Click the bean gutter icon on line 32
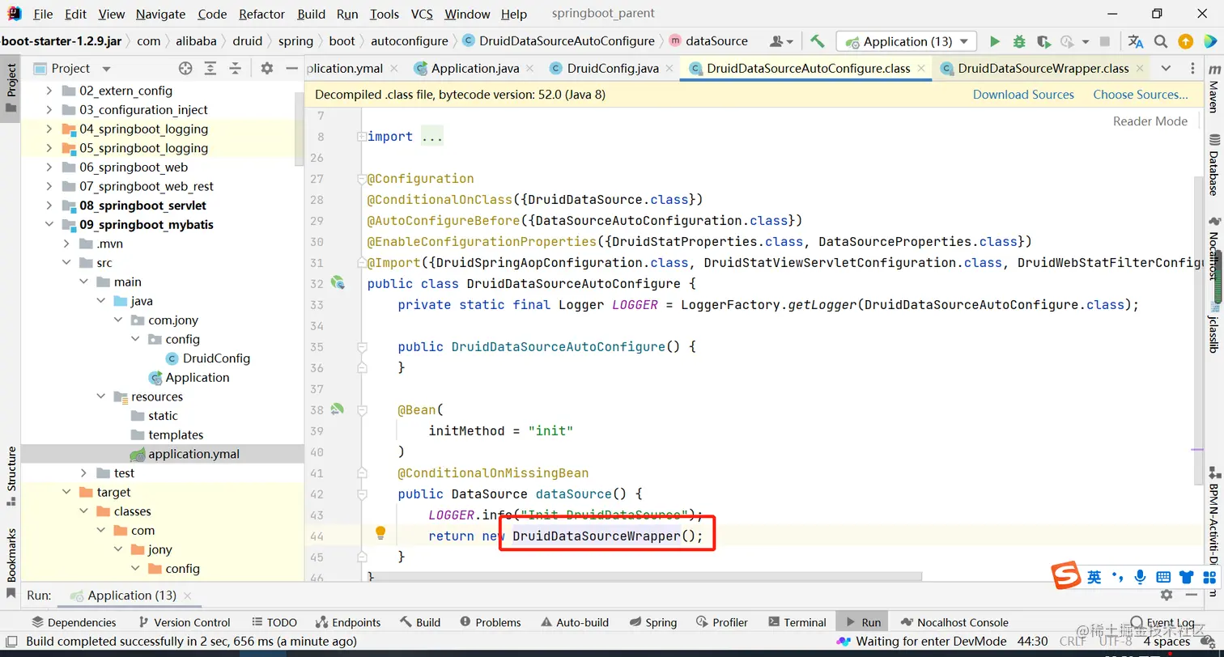 pos(338,282)
